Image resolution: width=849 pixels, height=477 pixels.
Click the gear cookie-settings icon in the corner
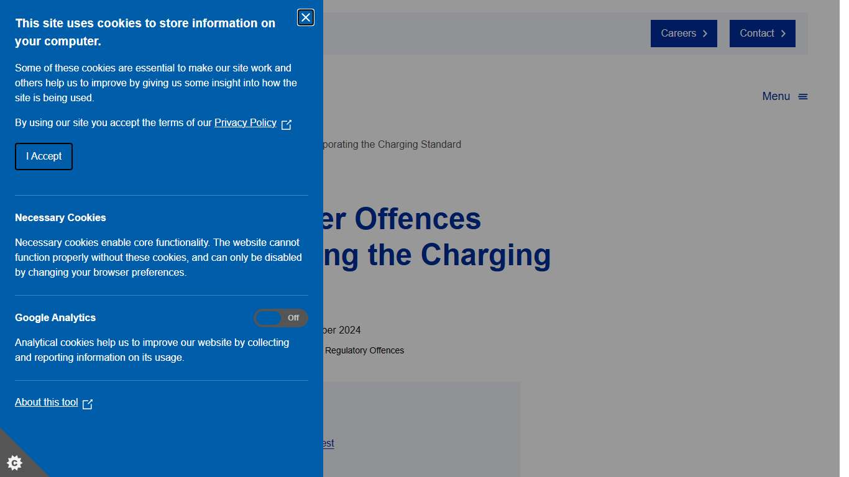(15, 463)
